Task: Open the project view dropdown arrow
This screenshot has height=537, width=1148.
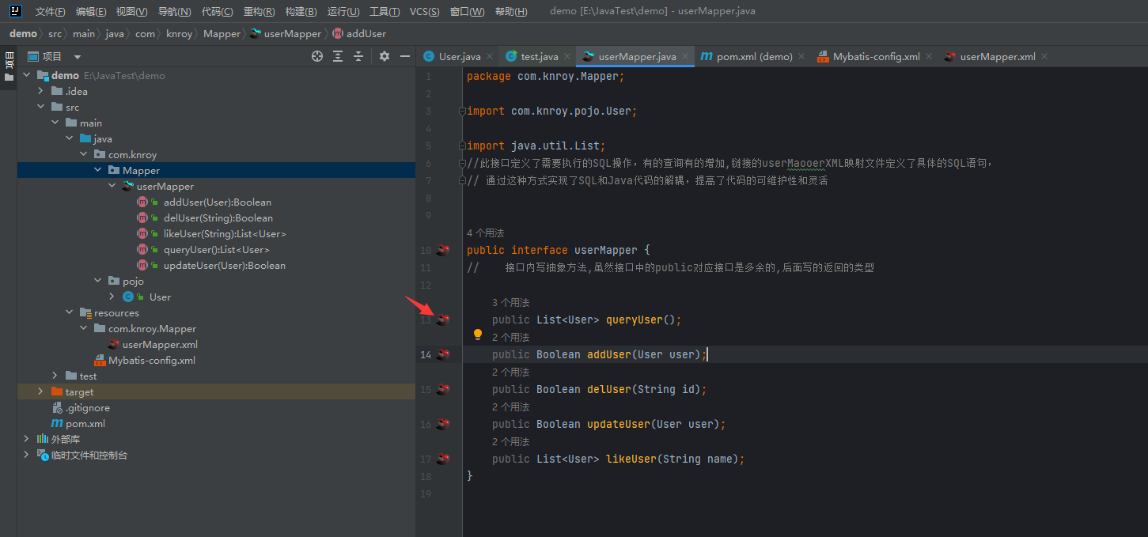Action: [78, 57]
